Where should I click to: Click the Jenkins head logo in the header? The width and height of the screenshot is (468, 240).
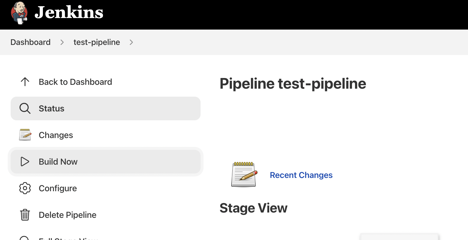(x=19, y=13)
